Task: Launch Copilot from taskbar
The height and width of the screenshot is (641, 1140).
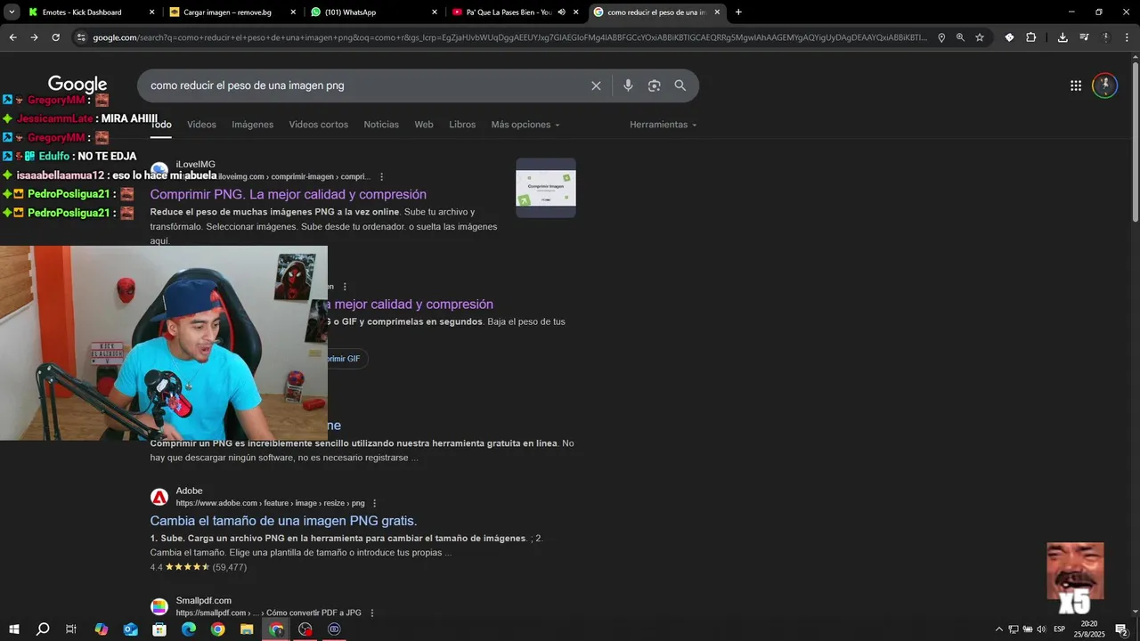Action: tap(102, 629)
